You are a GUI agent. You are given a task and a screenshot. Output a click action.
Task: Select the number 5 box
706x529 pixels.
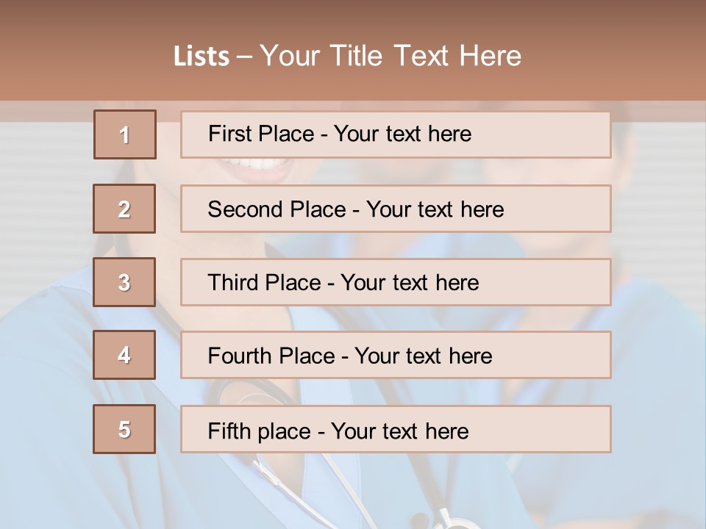click(x=124, y=429)
